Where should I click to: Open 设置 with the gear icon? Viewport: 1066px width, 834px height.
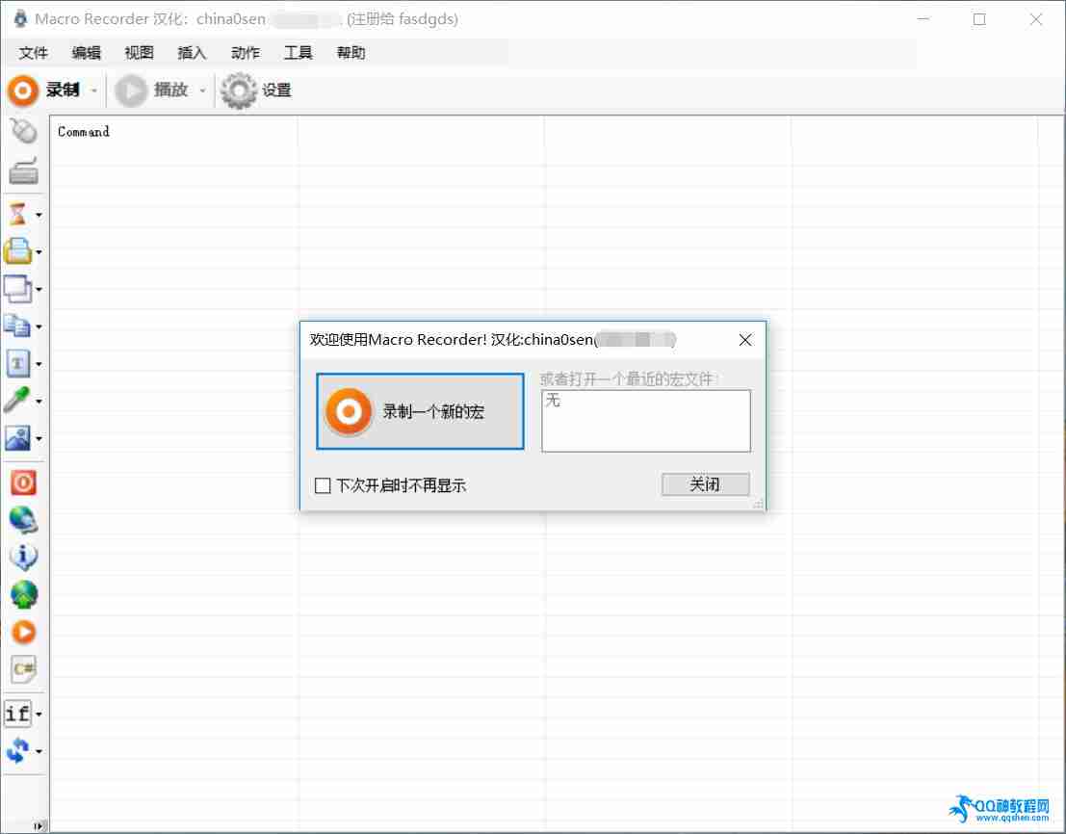pyautogui.click(x=256, y=90)
